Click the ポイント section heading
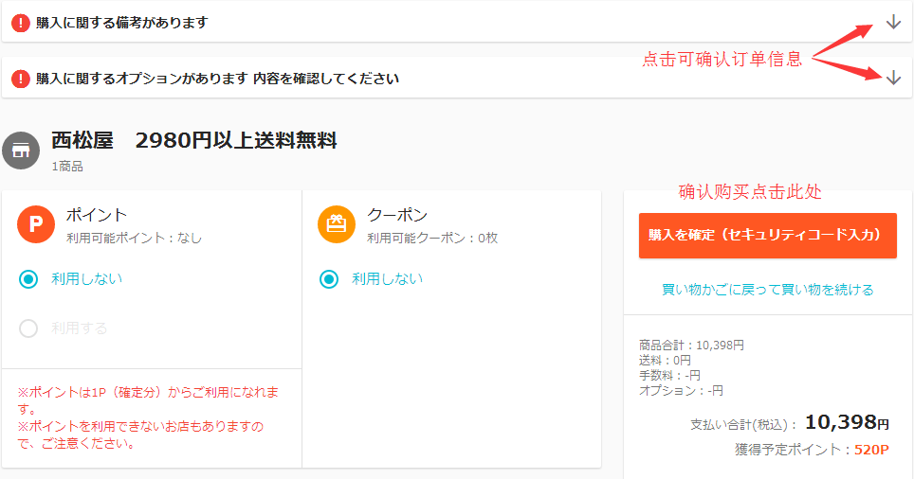This screenshot has height=479, width=914. click(96, 215)
